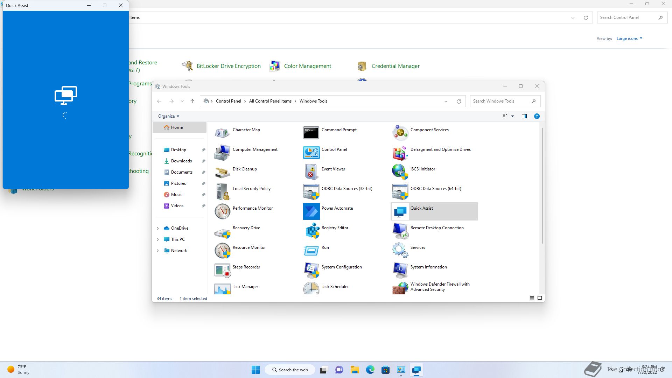The width and height of the screenshot is (672, 378).
Task: Launch Command Prompt icon
Action: pos(311,133)
